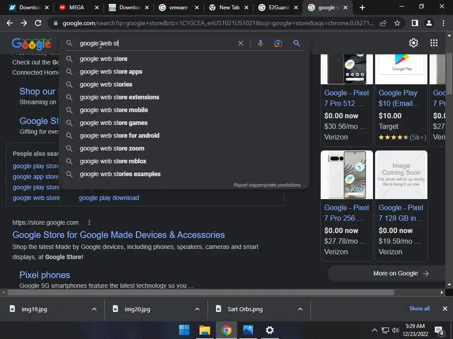The width and height of the screenshot is (453, 339).
Task: Bookmark this page with the star icon
Action: pos(397,23)
